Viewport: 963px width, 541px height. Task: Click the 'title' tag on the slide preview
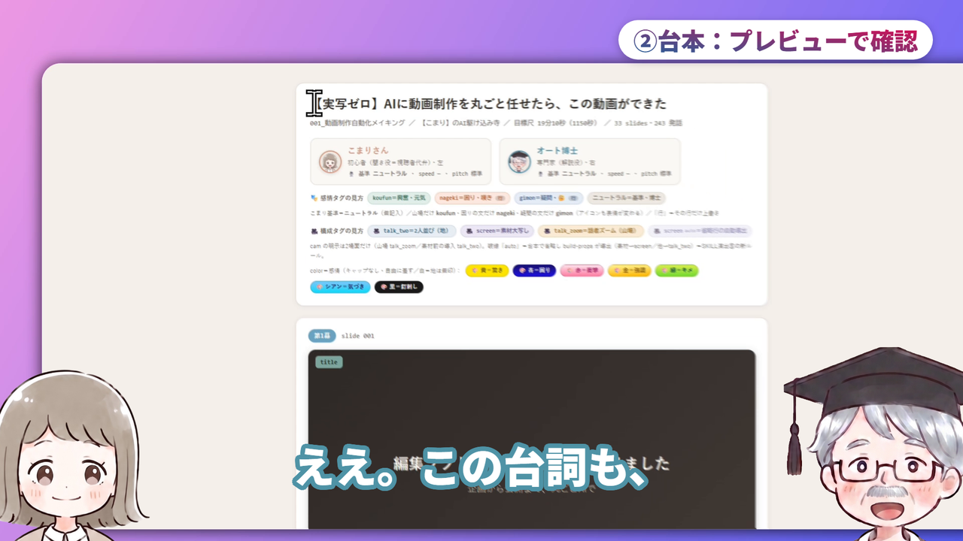click(329, 362)
